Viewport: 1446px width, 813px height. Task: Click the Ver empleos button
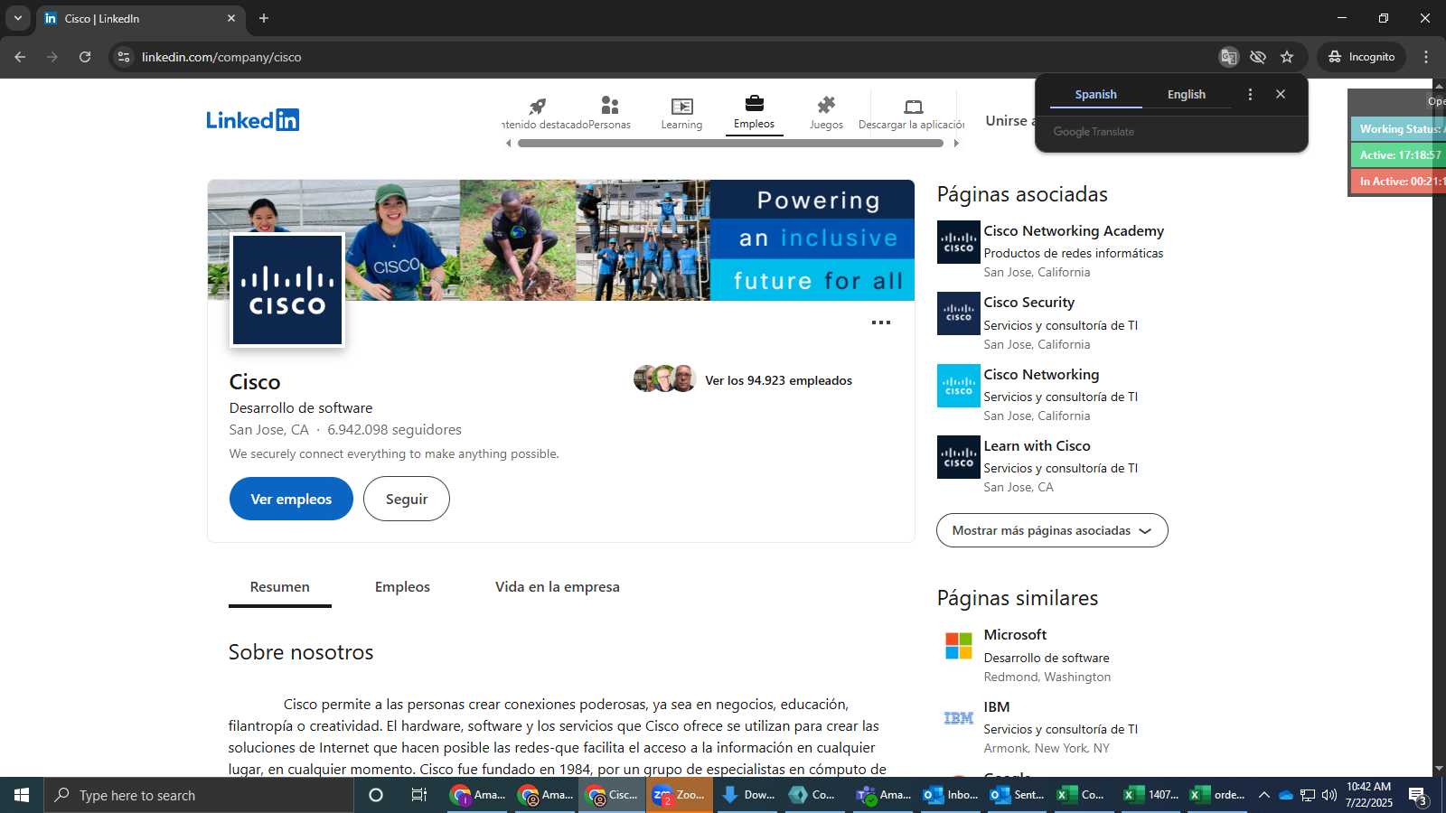tap(291, 499)
